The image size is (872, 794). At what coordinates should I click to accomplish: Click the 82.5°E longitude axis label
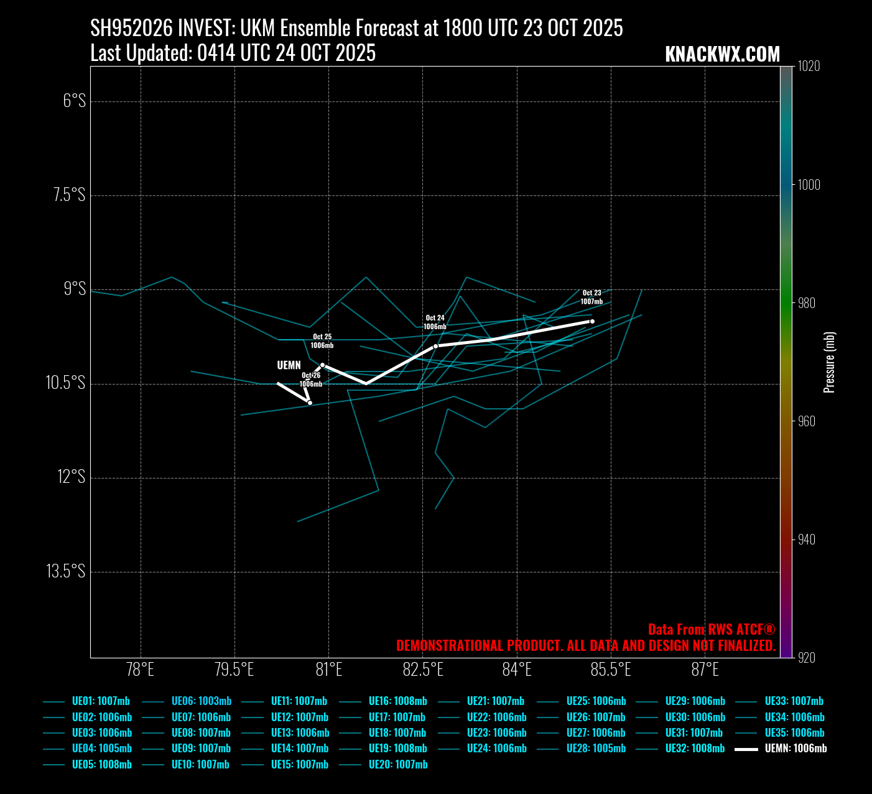click(x=423, y=670)
